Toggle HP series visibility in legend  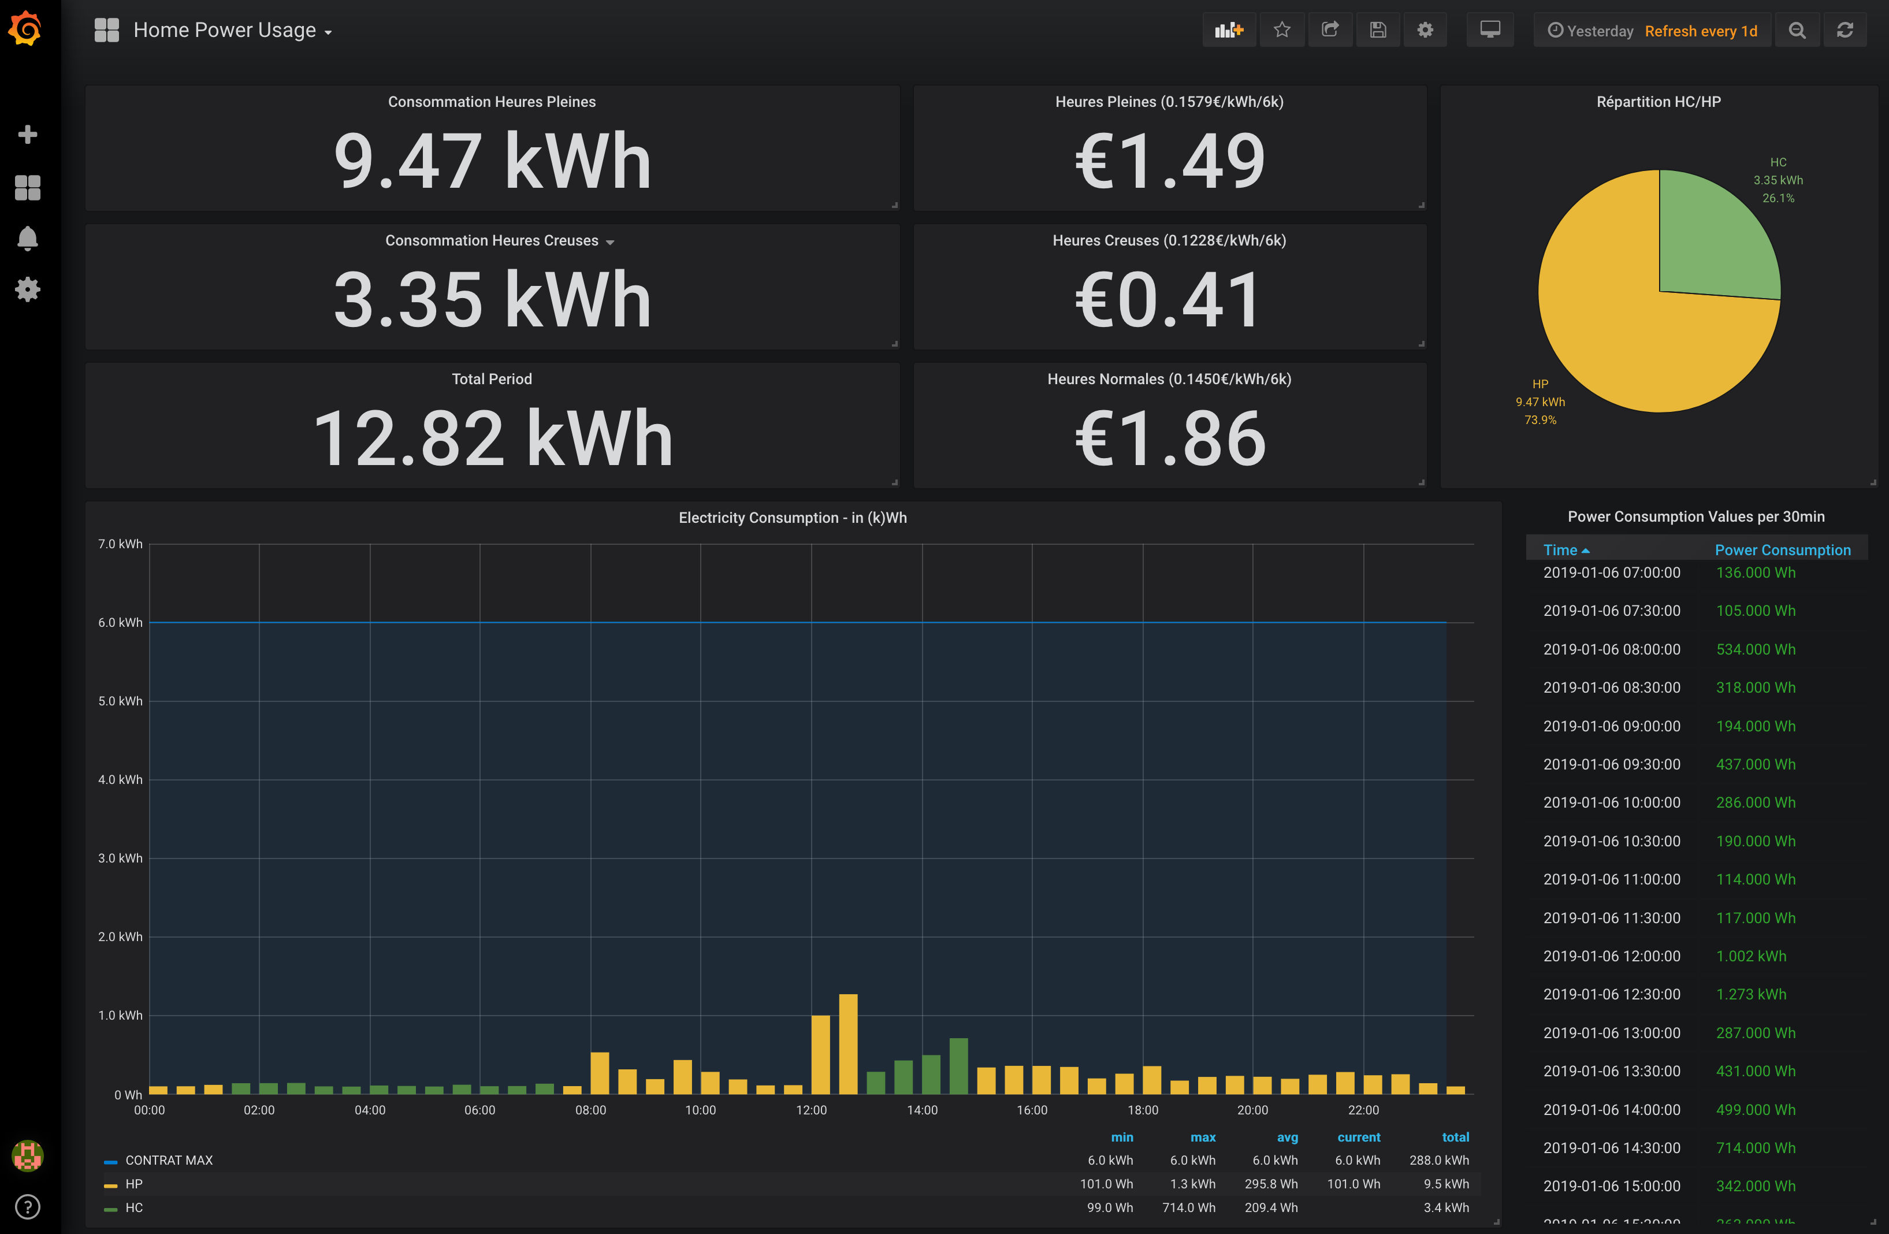pos(134,1184)
